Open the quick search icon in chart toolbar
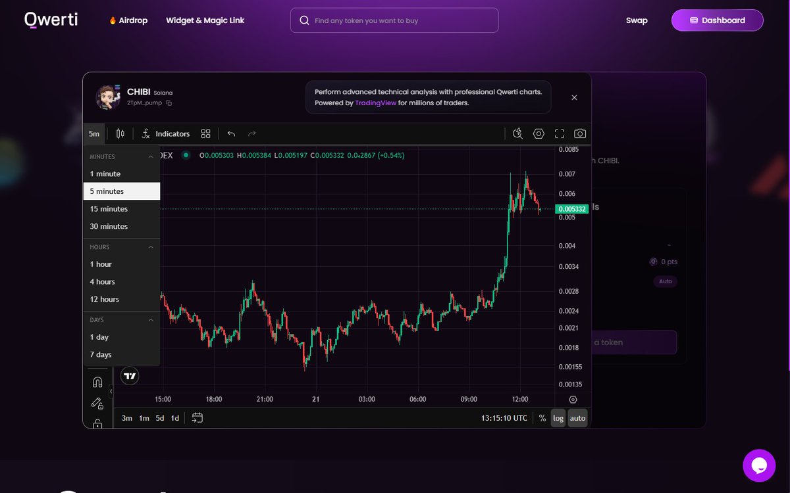 point(517,133)
